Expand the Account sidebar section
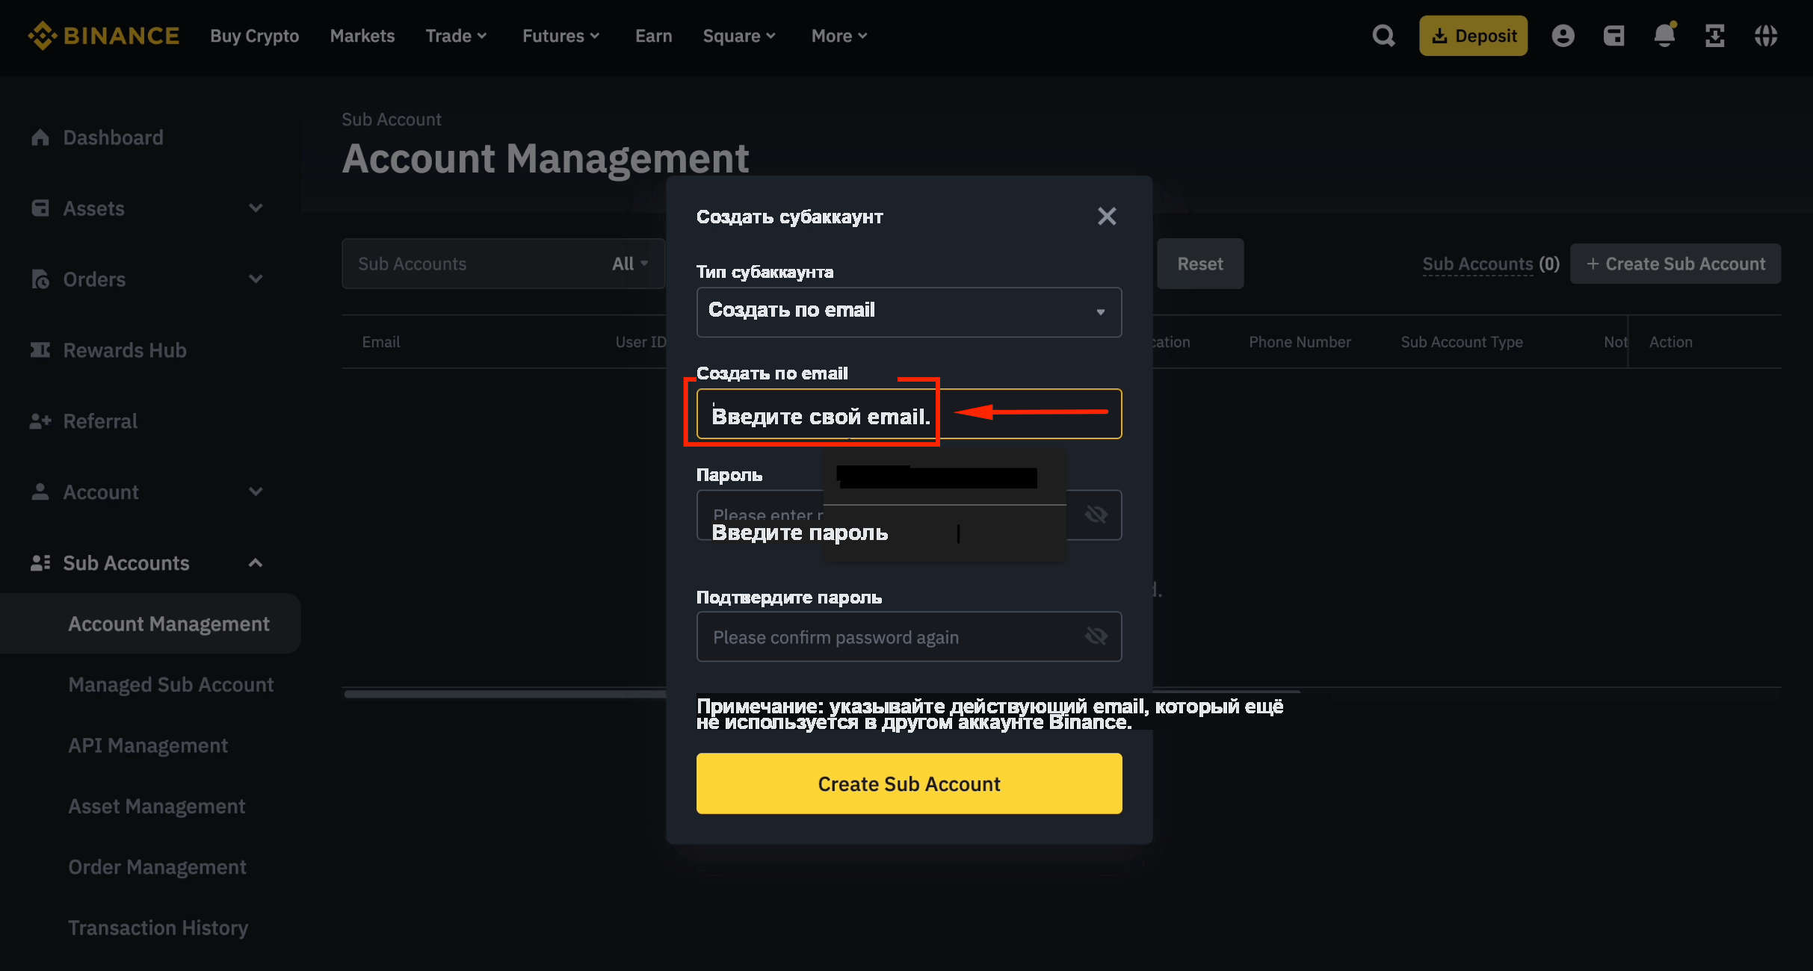The image size is (1813, 971). 256,492
